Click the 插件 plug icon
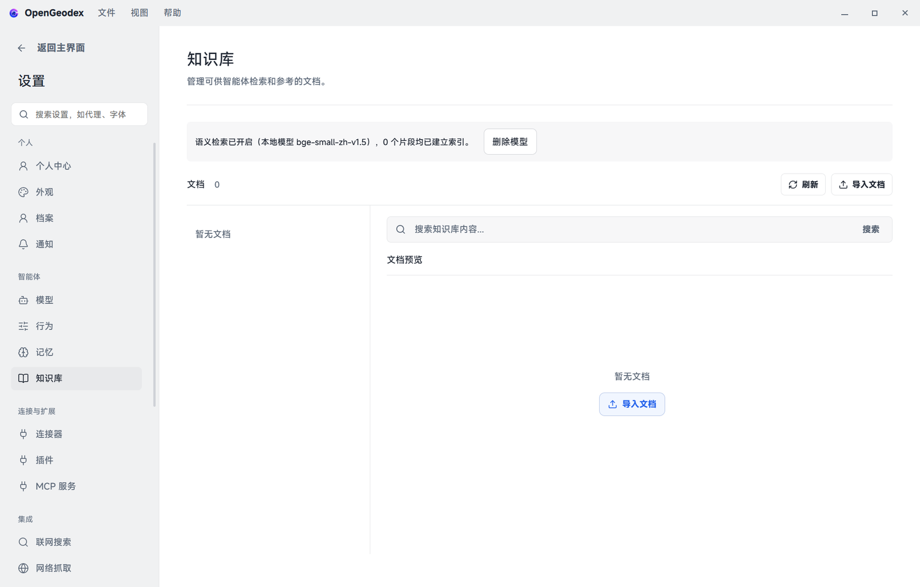 [23, 460]
